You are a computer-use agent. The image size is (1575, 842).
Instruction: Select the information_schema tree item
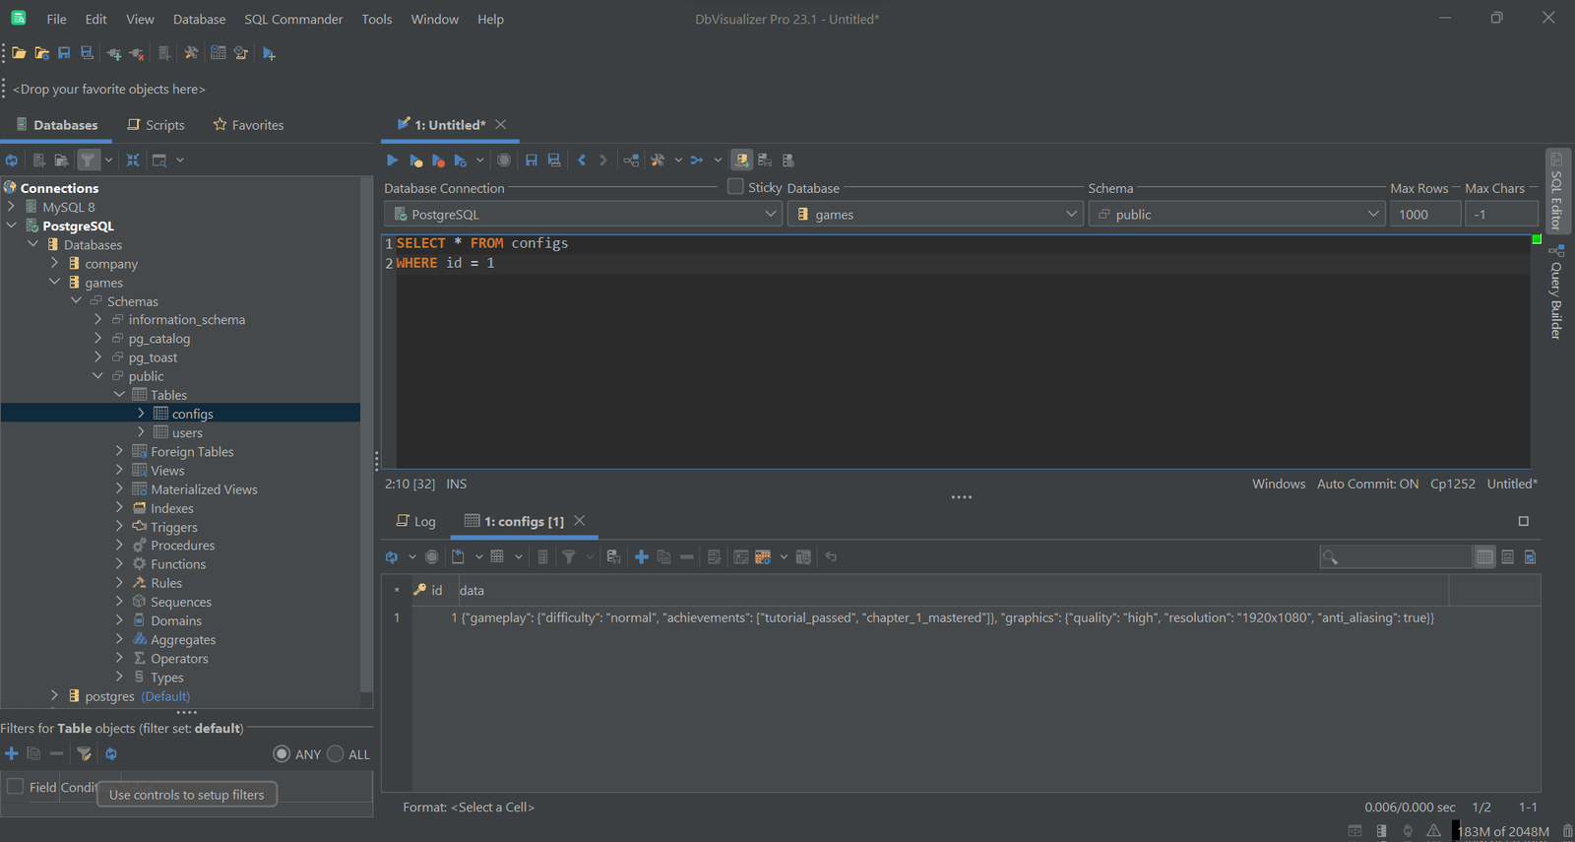pos(186,319)
